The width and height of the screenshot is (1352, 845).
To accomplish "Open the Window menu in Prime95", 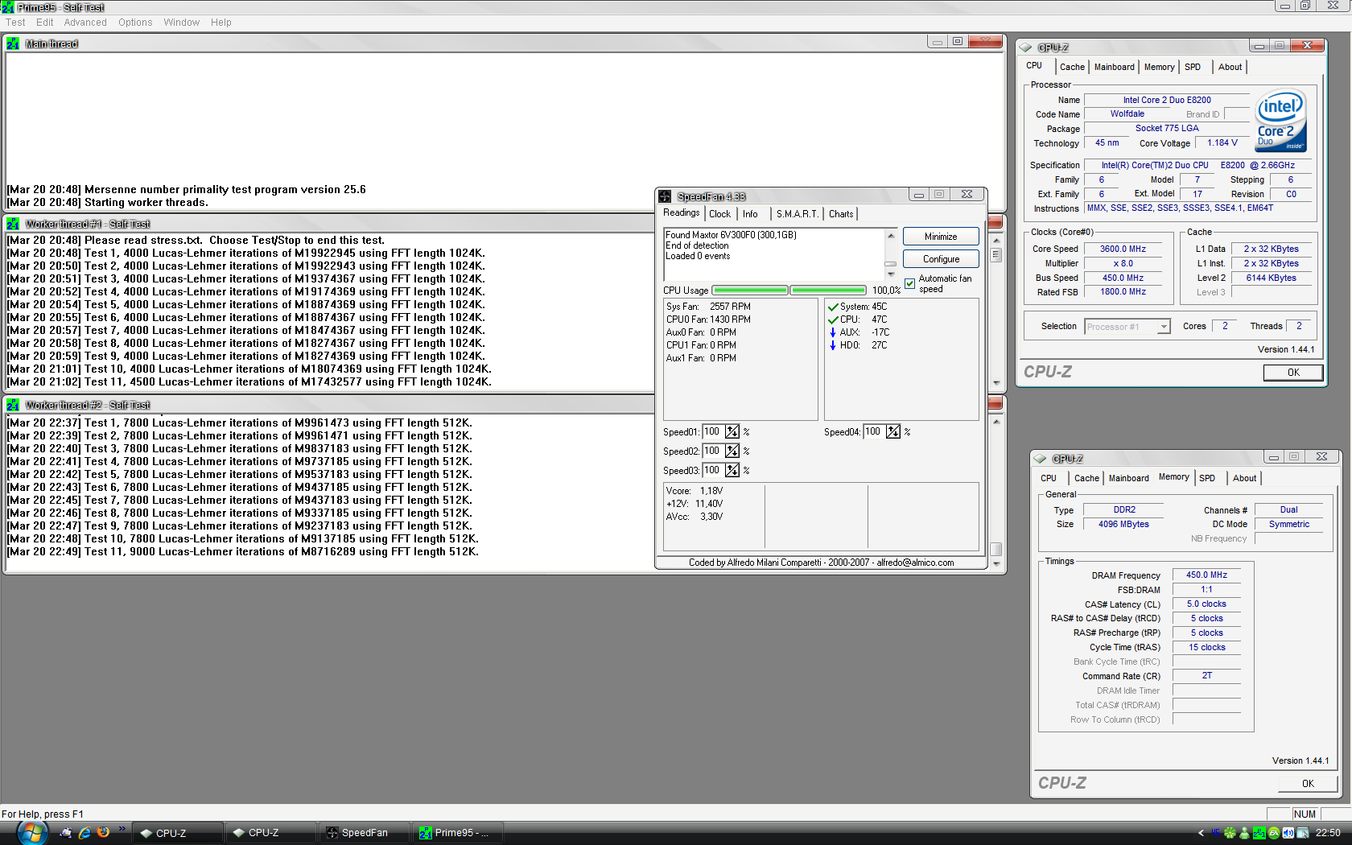I will [181, 23].
